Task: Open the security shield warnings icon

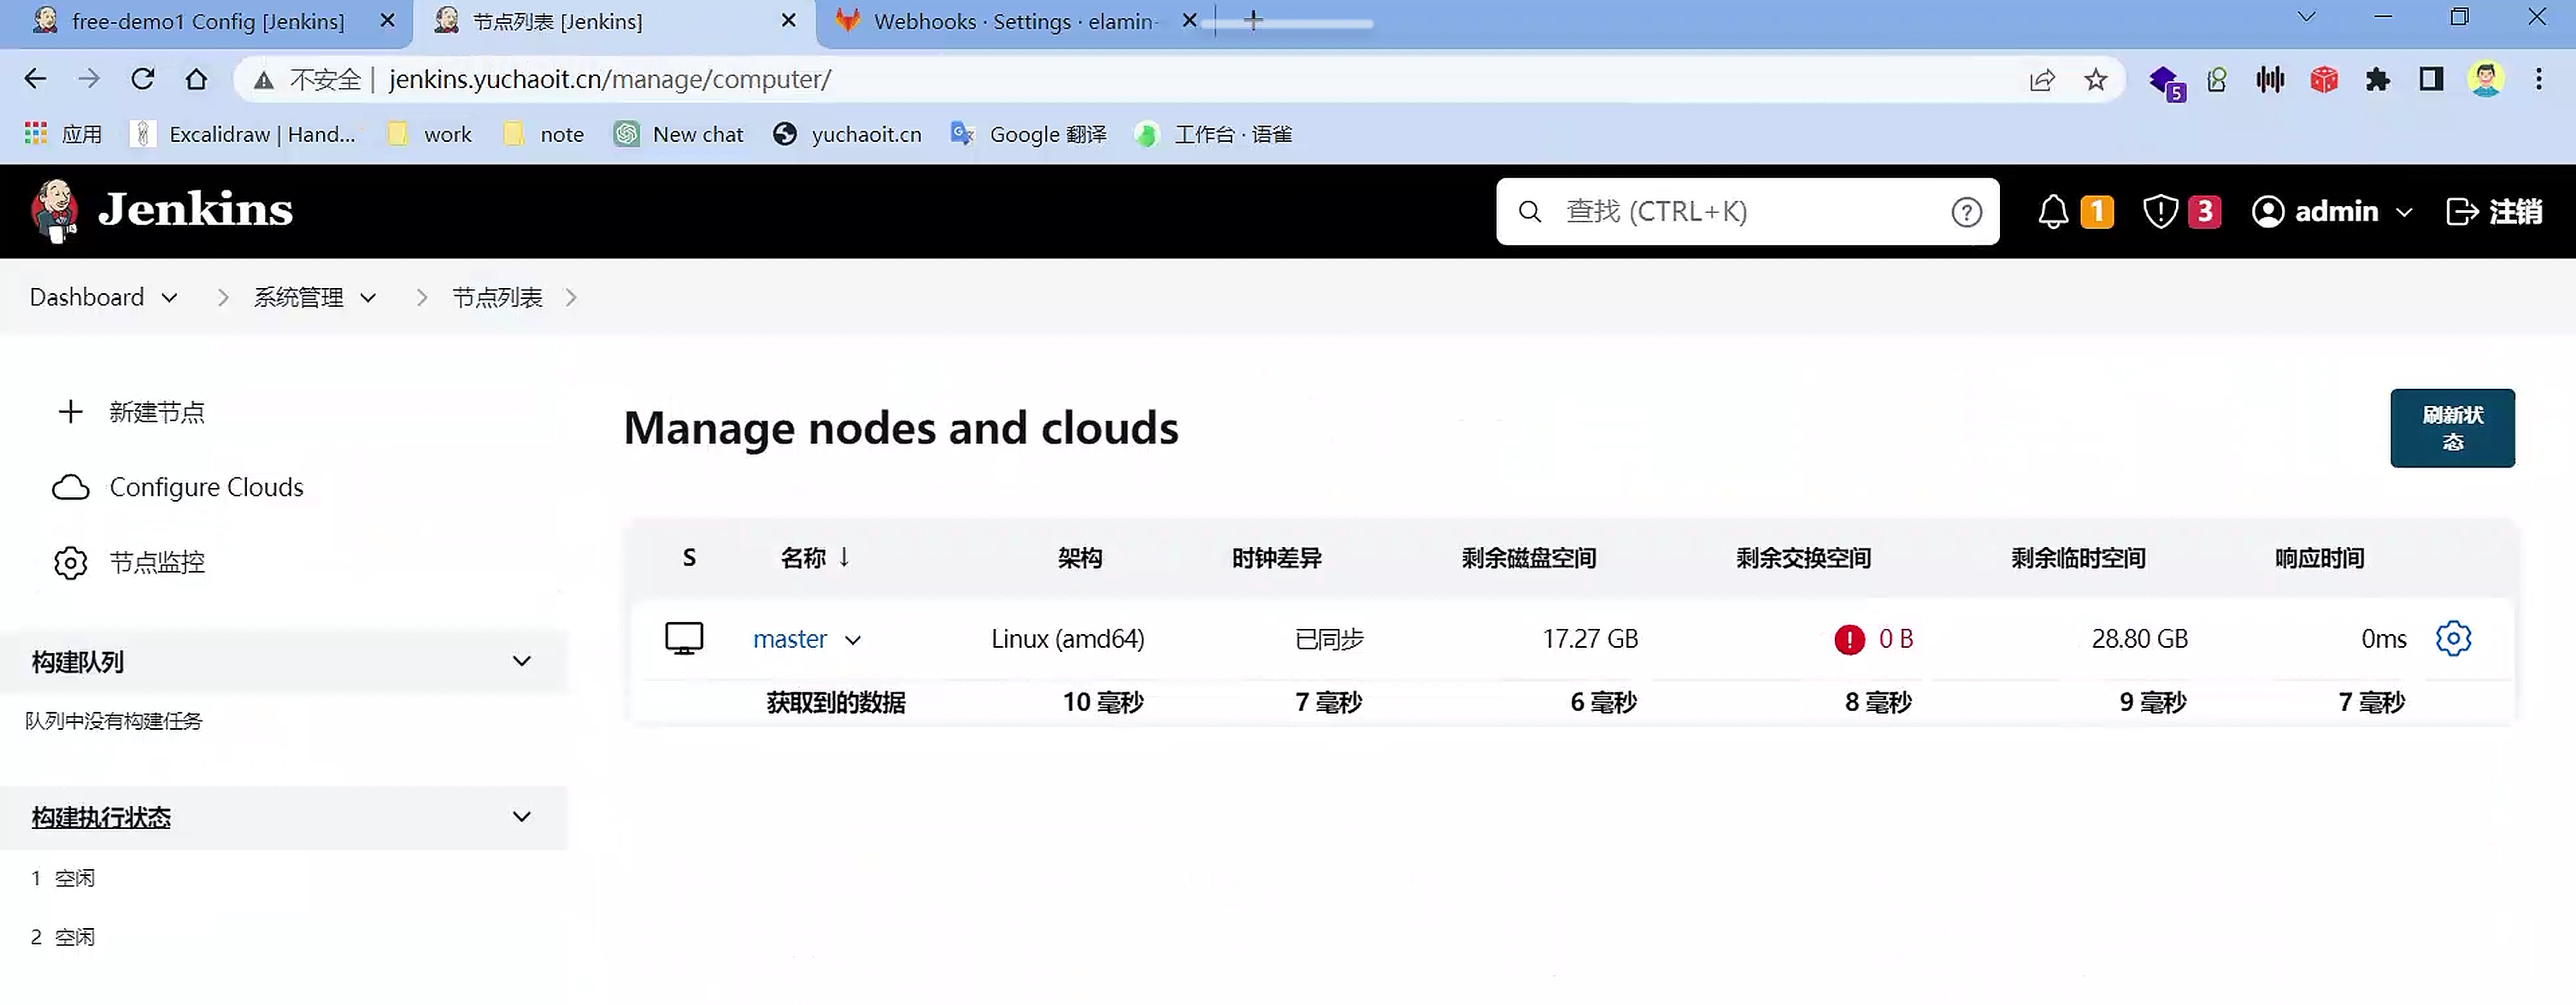Action: pyautogui.click(x=2160, y=212)
